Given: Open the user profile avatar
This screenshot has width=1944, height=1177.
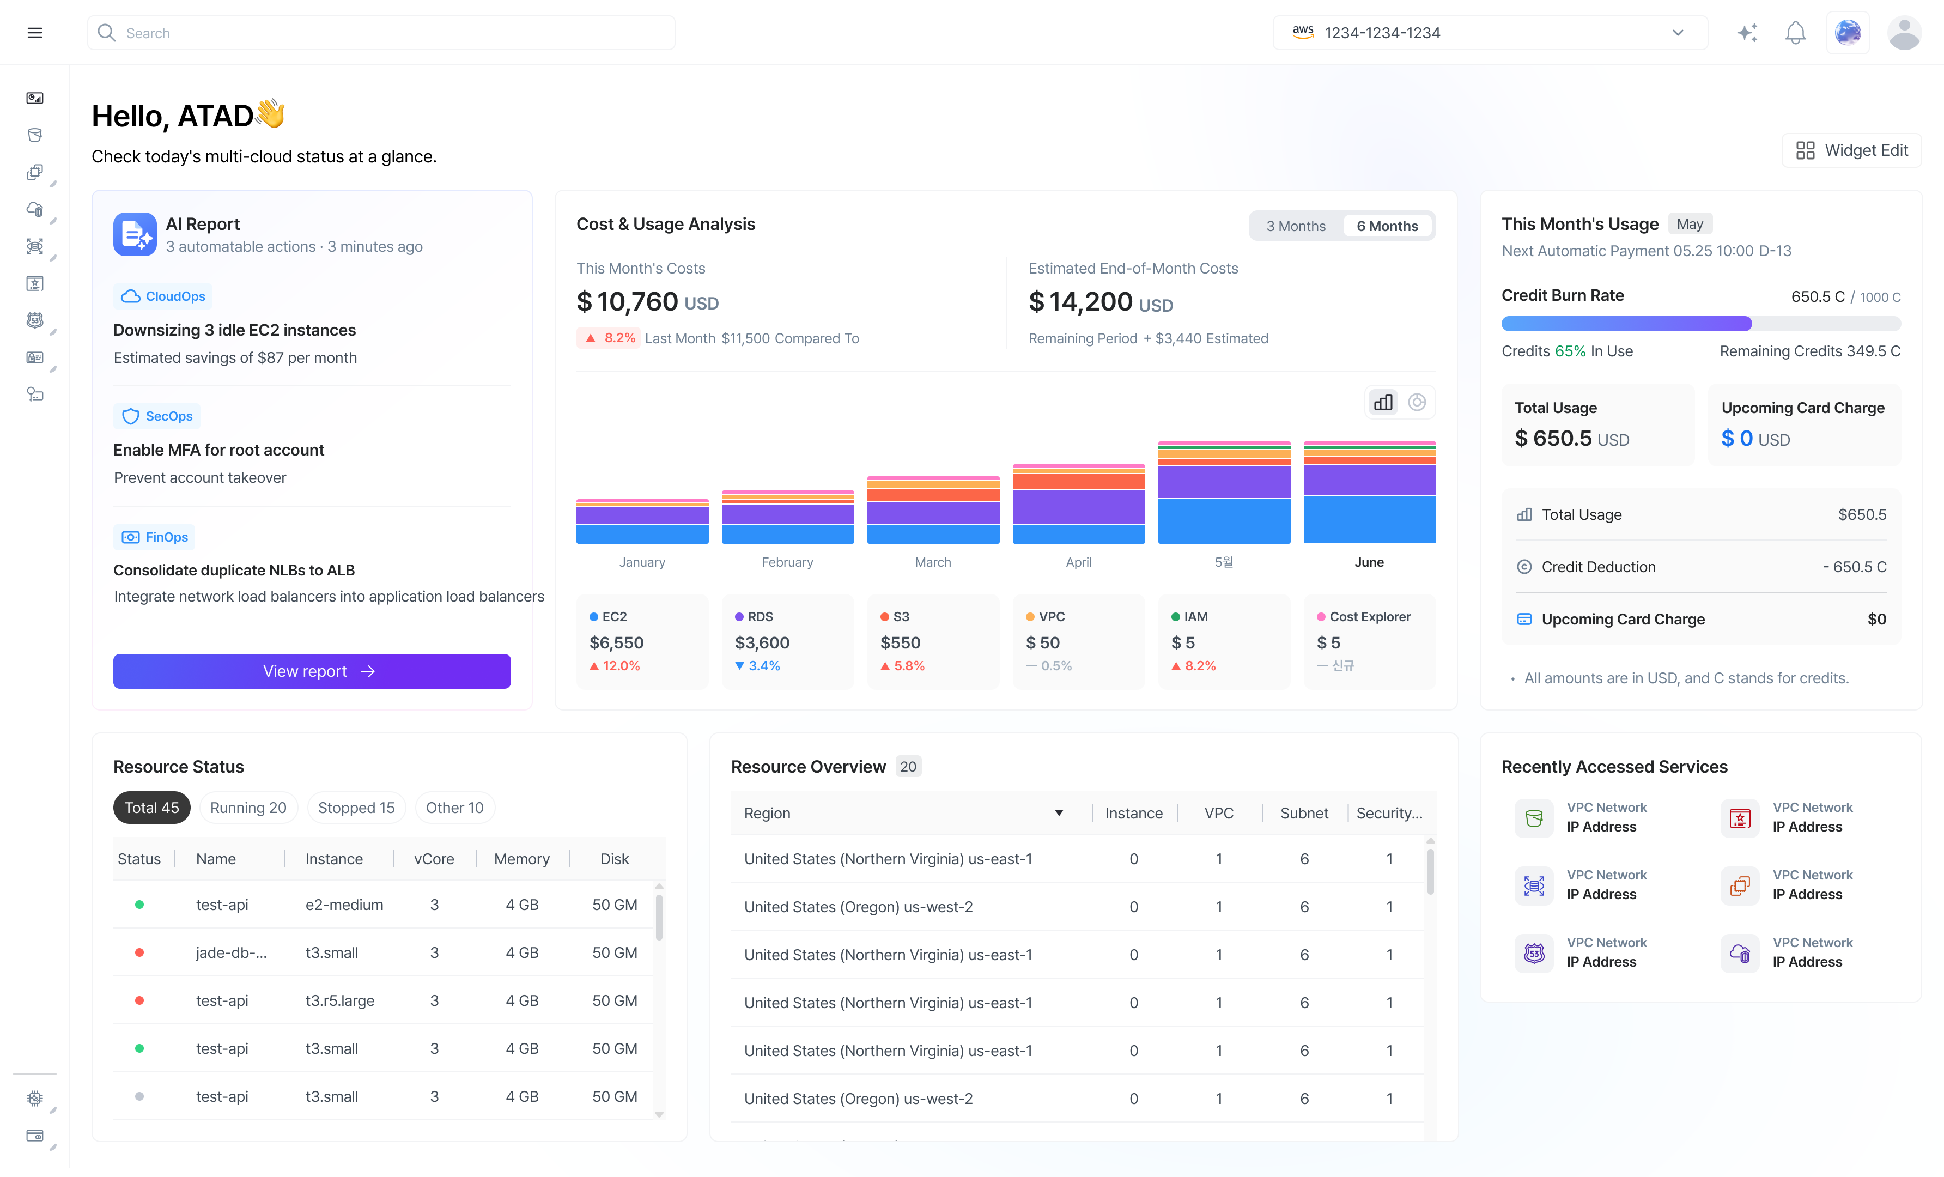Looking at the screenshot, I should point(1904,32).
